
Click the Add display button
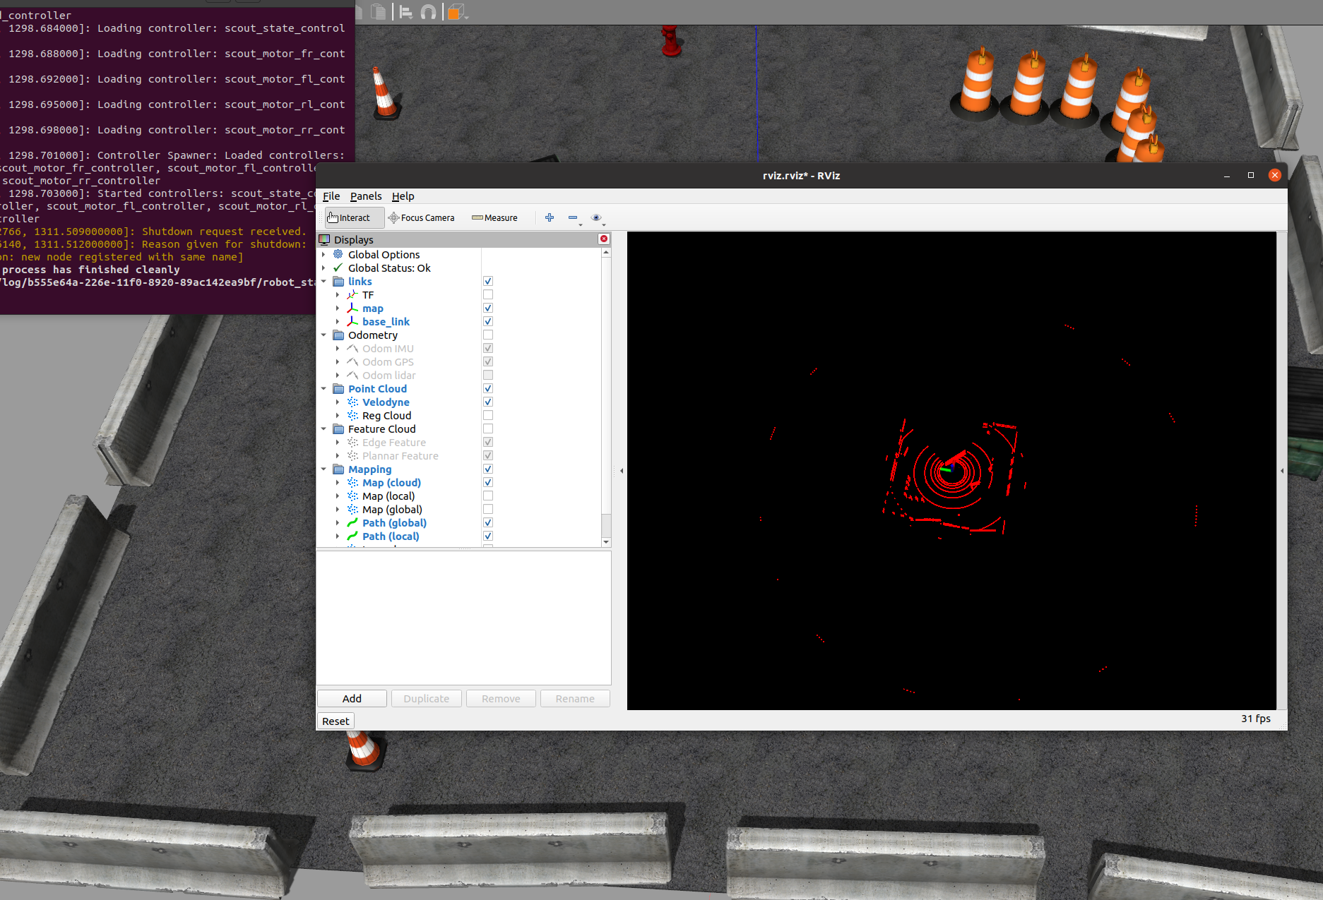(x=352, y=698)
